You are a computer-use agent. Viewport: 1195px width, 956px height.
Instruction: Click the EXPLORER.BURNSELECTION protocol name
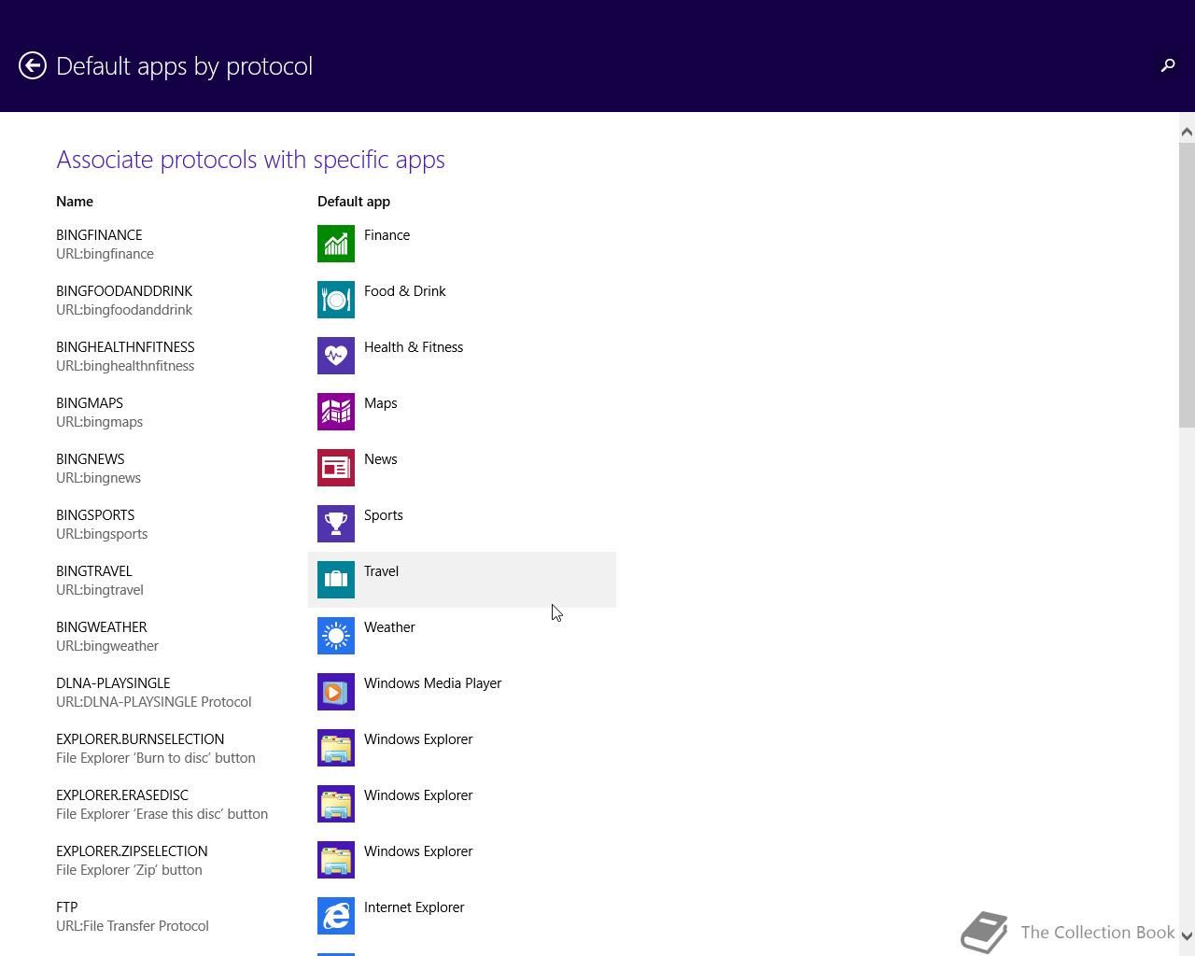(x=140, y=739)
